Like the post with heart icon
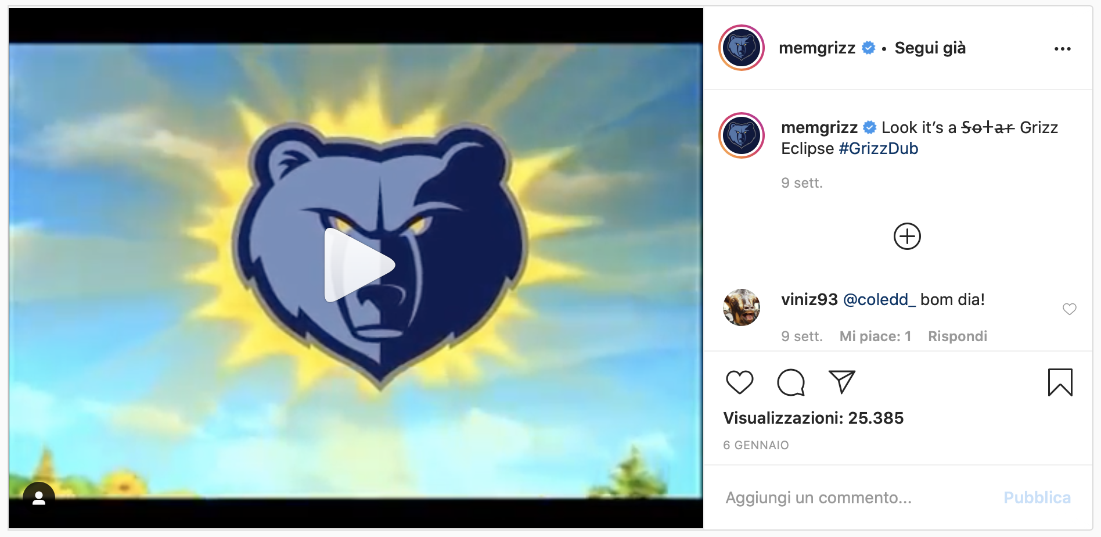The height and width of the screenshot is (537, 1101). point(739,382)
